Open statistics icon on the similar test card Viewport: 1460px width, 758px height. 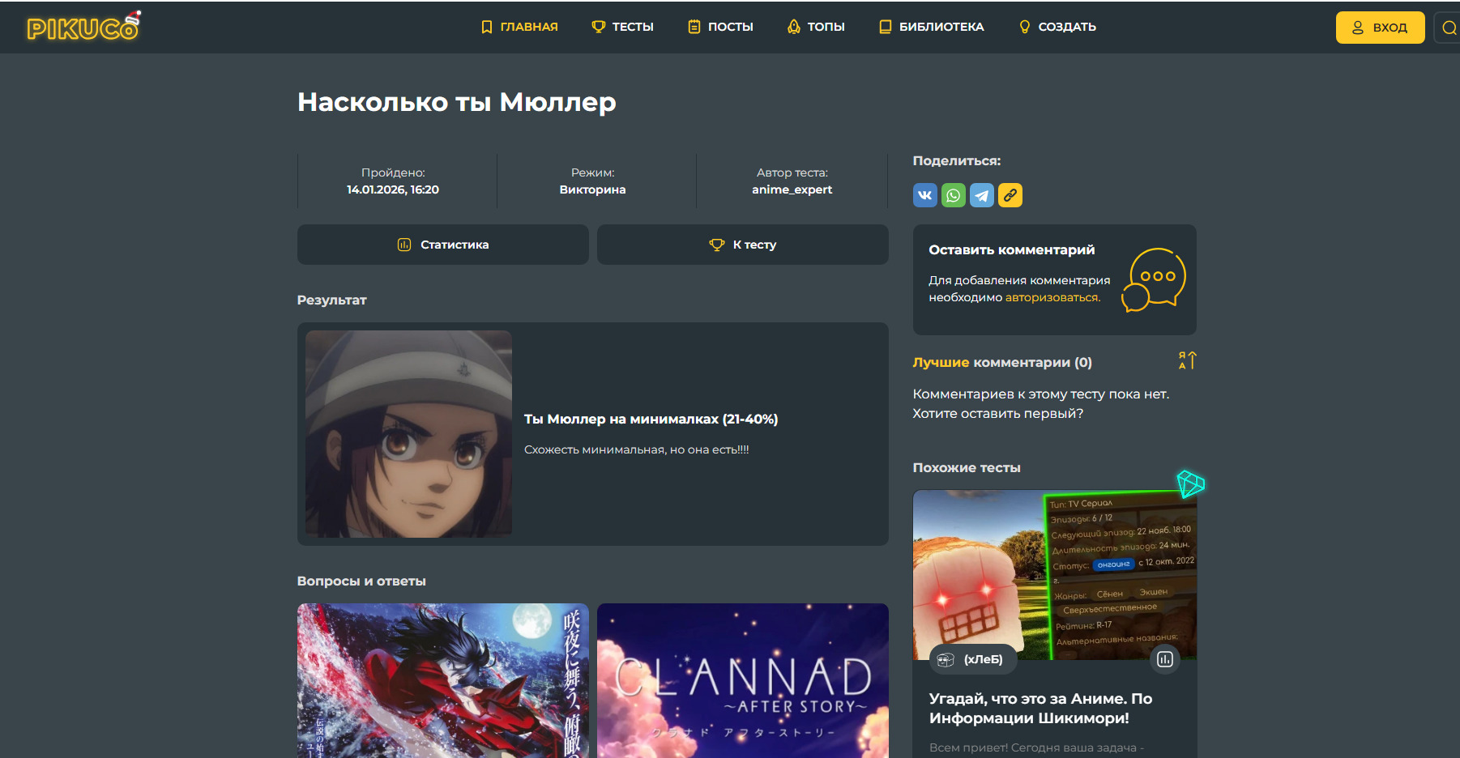coord(1164,659)
